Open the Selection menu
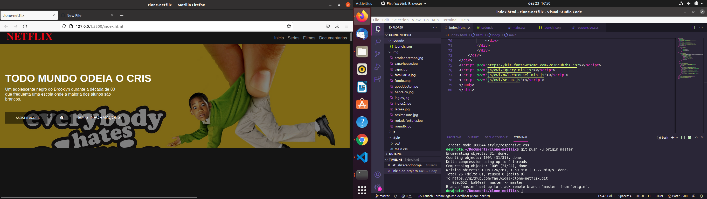707x199 pixels. pyautogui.click(x=400, y=20)
